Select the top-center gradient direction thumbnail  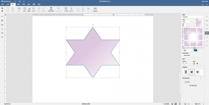[193, 31]
